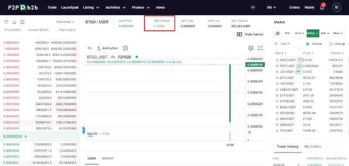Open the notifications bell icon
Viewport: 349px width, 166px height.
click(322, 7)
